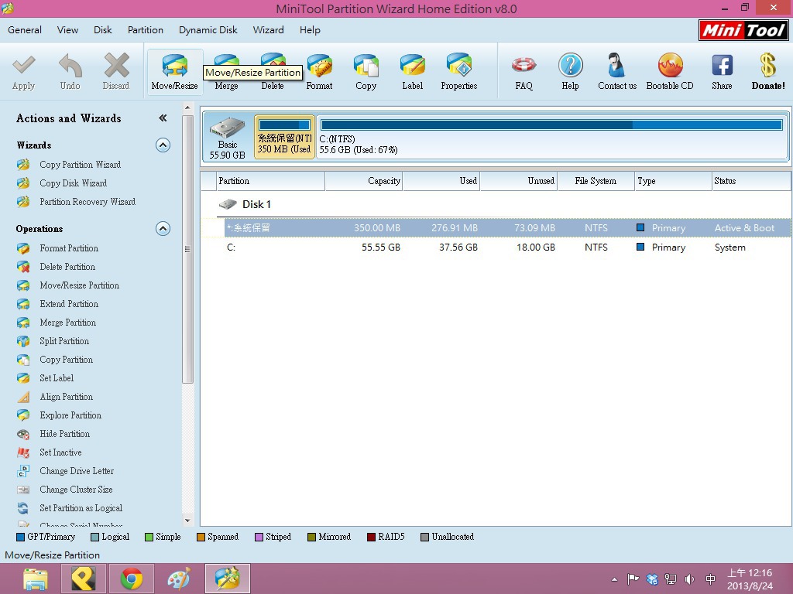This screenshot has width=793, height=594.
Task: Sort by the Status column header
Action: (x=751, y=181)
